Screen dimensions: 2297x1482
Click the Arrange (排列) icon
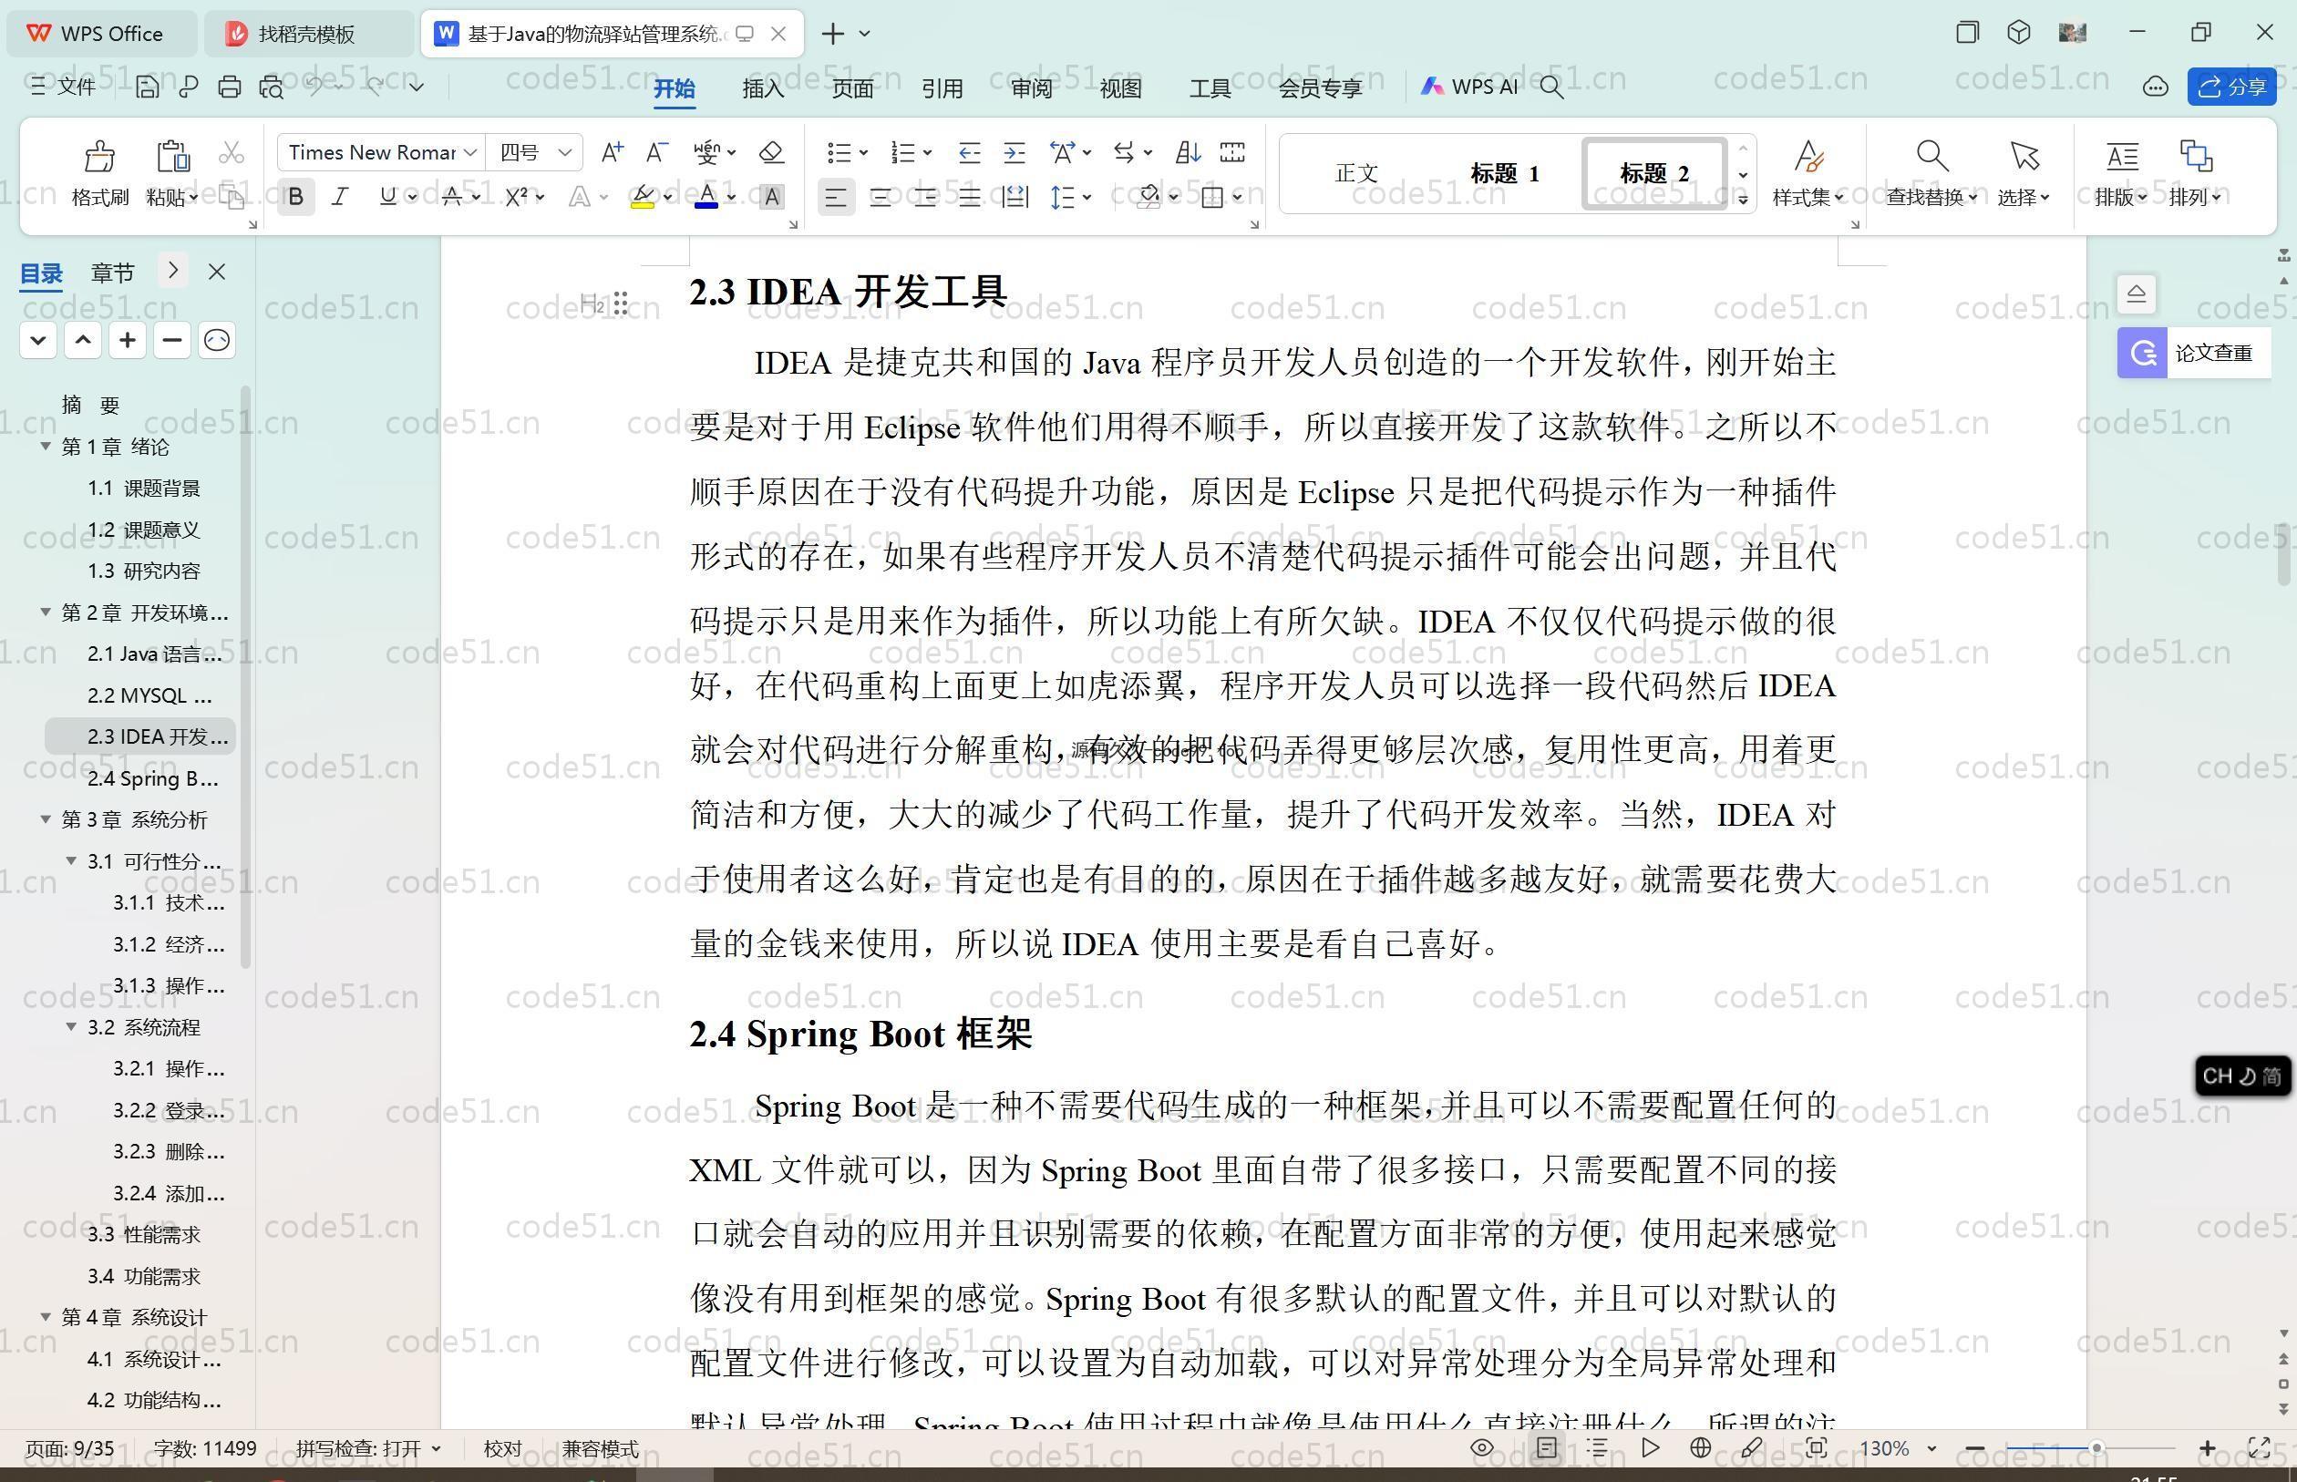click(x=2195, y=155)
